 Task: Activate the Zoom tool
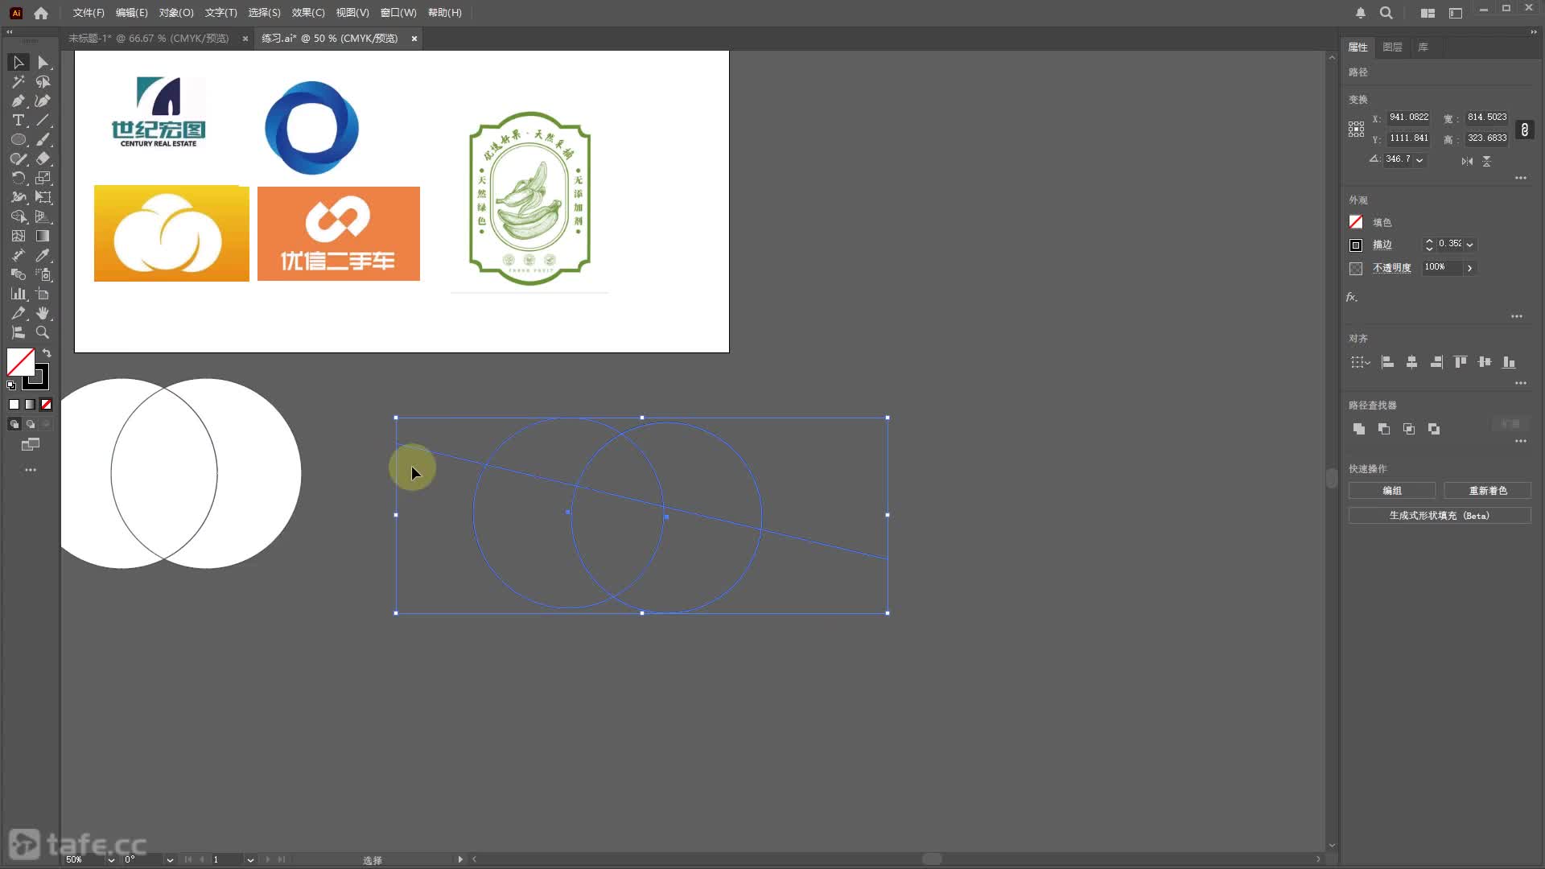(x=43, y=332)
